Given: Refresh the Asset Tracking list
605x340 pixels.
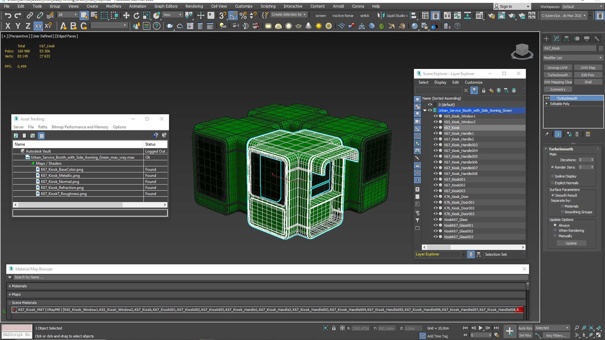Looking at the screenshot, I should 16,136.
